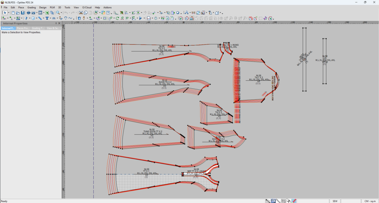
Task: Switch to the Pieces Properties tab
Action: (x=23, y=28)
